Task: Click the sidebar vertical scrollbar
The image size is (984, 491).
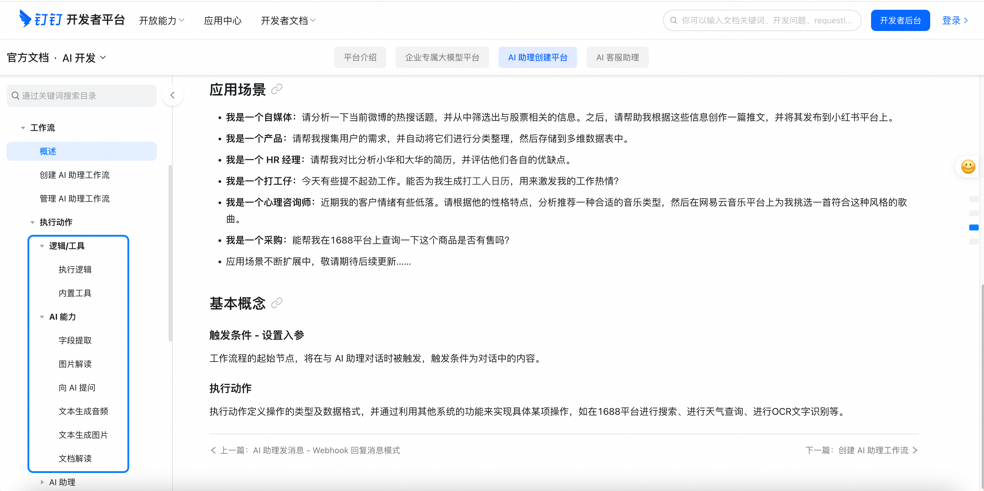Action: tap(170, 252)
